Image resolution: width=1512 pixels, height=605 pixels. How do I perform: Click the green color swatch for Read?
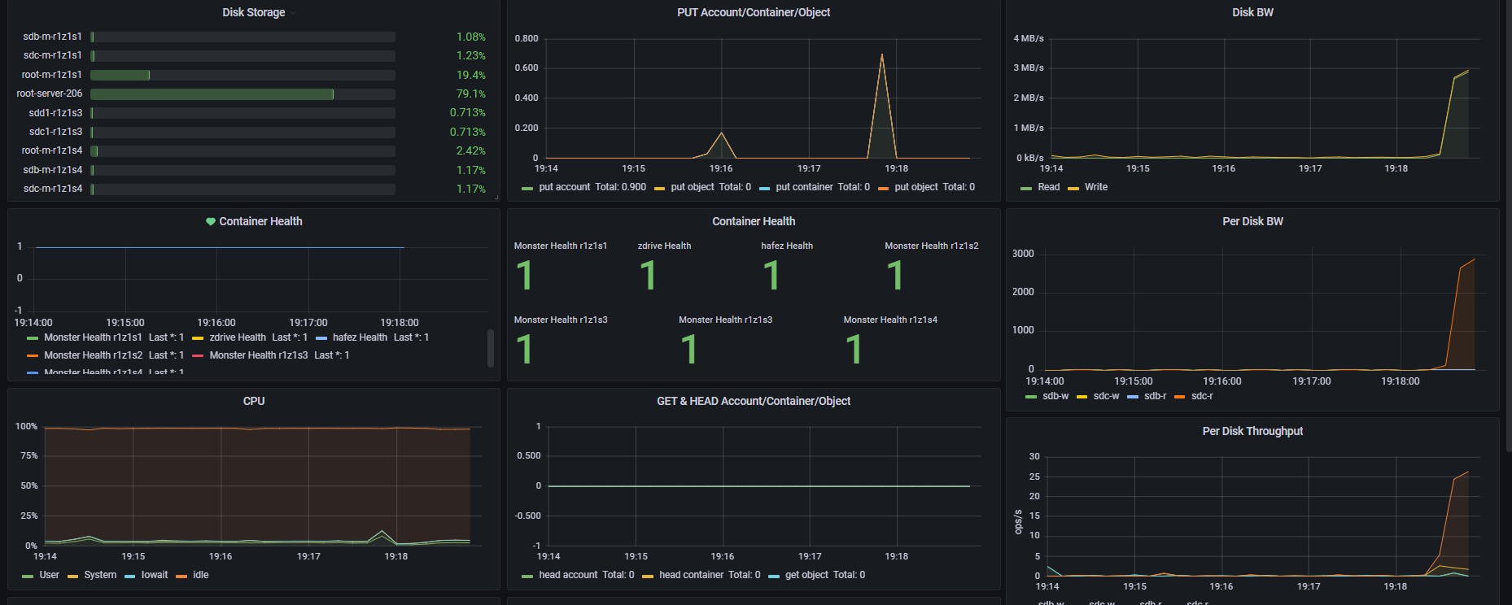click(x=1026, y=189)
